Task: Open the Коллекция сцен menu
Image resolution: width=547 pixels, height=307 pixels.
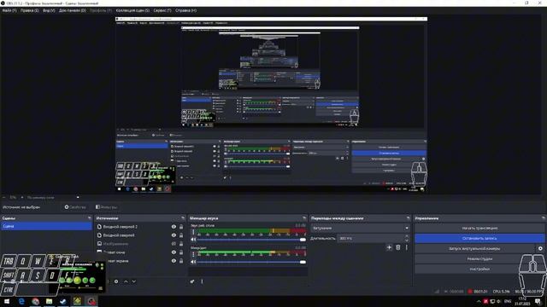Action: coord(132,10)
